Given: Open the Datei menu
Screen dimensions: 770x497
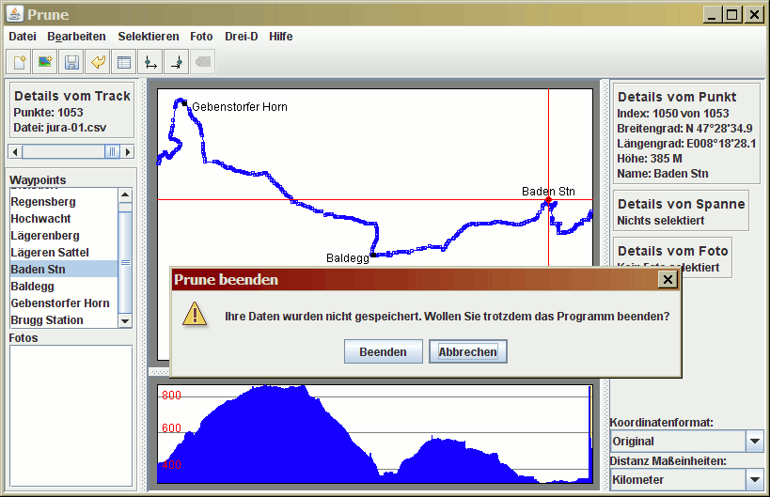Looking at the screenshot, I should tap(23, 37).
